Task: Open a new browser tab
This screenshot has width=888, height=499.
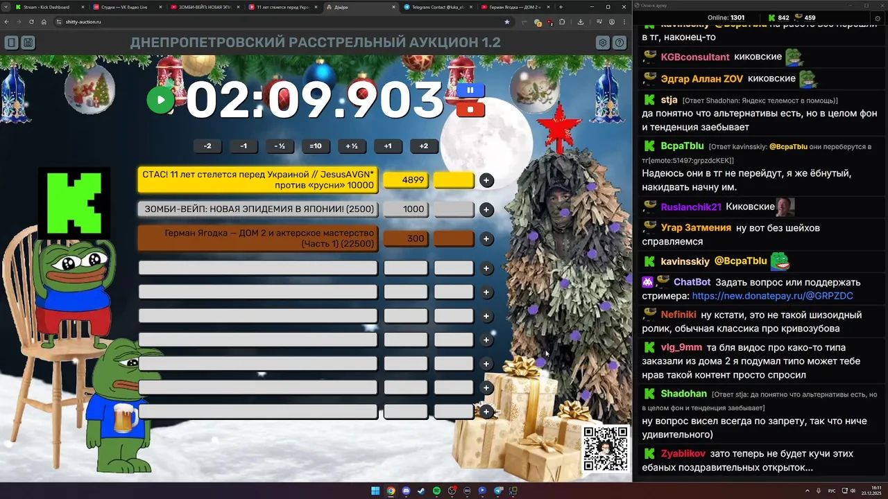Action: click(x=561, y=7)
